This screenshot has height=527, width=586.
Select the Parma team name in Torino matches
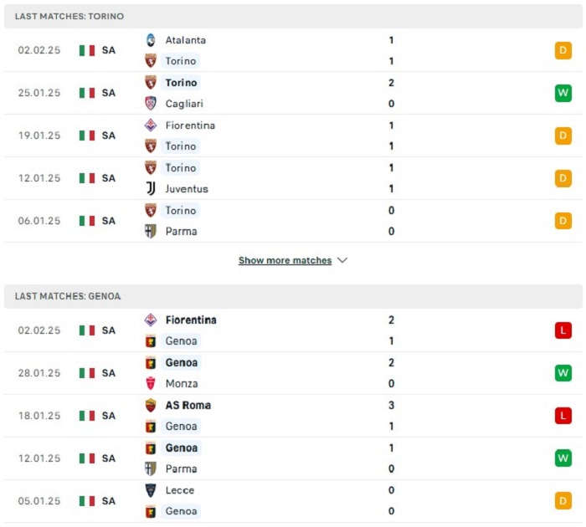tap(181, 232)
